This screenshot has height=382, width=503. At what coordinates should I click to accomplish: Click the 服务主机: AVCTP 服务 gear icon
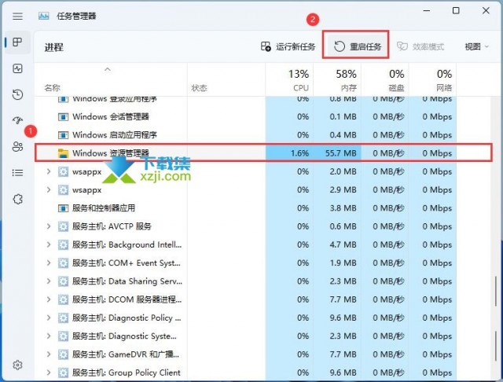point(63,226)
